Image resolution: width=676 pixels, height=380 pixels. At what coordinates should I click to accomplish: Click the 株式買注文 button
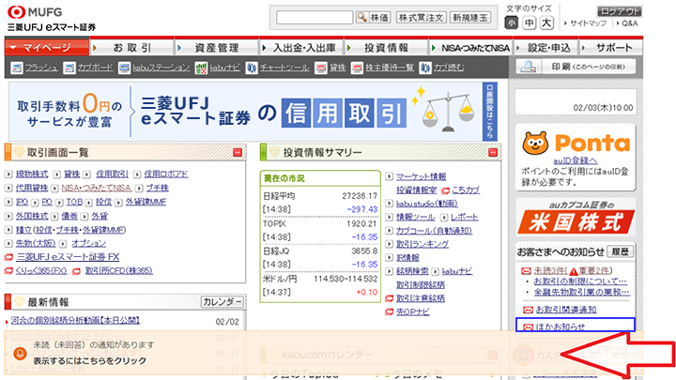pyautogui.click(x=421, y=17)
